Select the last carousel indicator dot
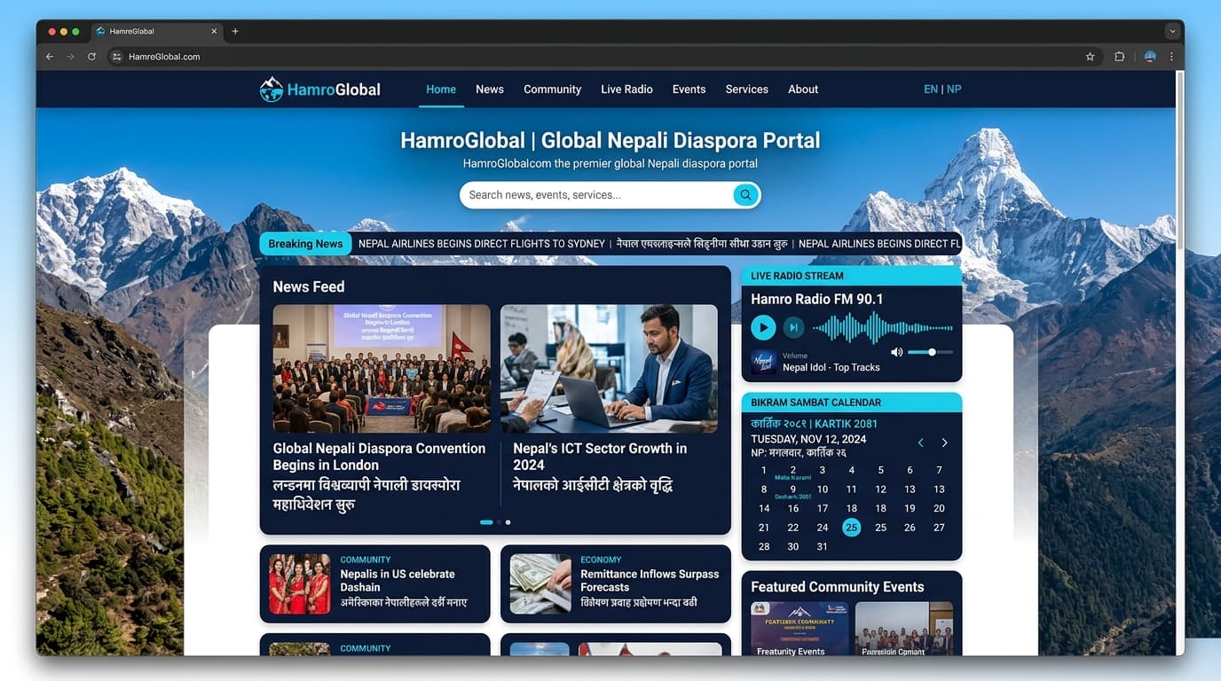Image resolution: width=1221 pixels, height=681 pixels. tap(508, 522)
